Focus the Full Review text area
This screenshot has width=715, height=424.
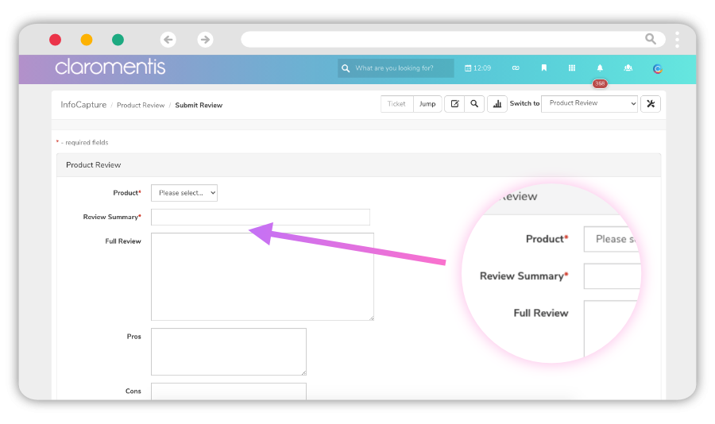pyautogui.click(x=262, y=276)
